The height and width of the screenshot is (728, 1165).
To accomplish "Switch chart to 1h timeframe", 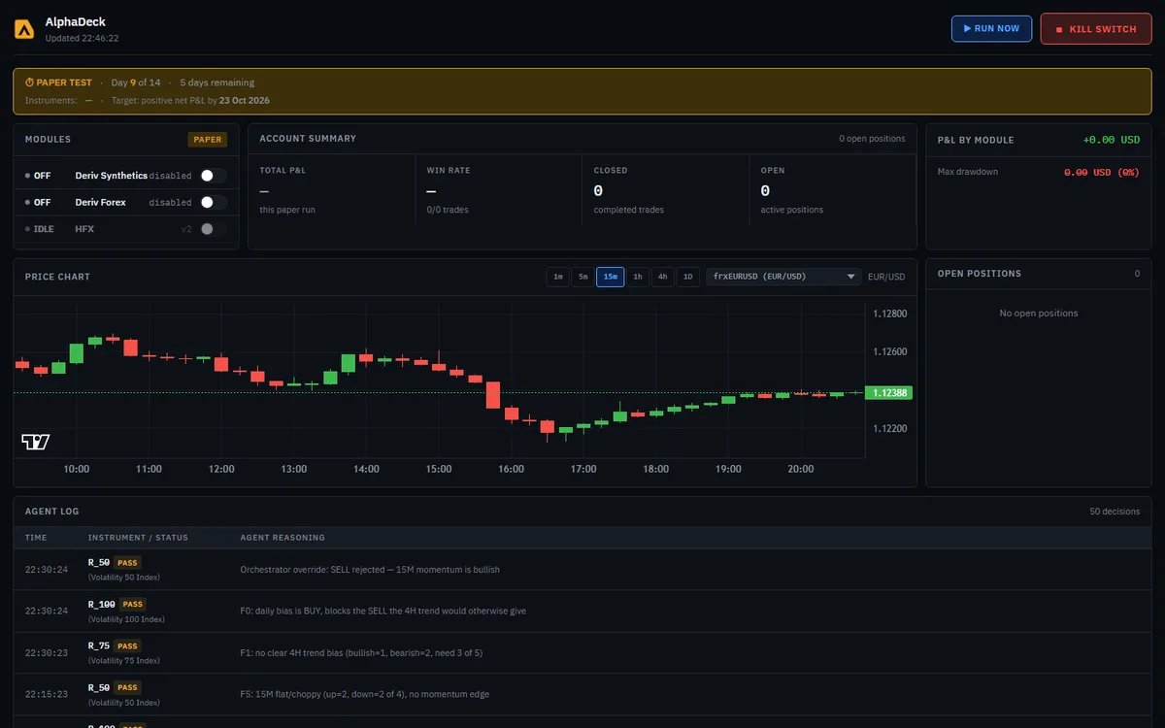I will click(638, 277).
